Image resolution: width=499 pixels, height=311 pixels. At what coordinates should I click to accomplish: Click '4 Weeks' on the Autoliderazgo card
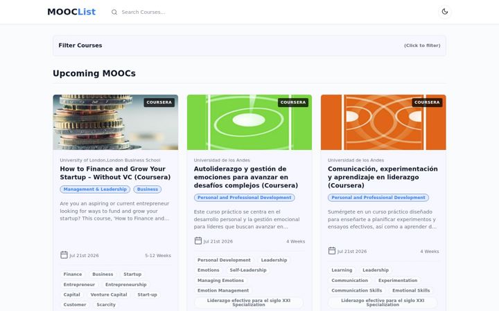click(x=295, y=241)
